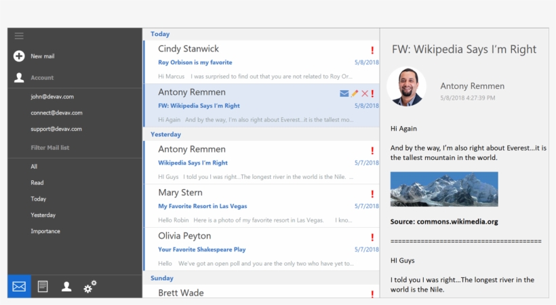Open Mary Stern's email

[262, 205]
